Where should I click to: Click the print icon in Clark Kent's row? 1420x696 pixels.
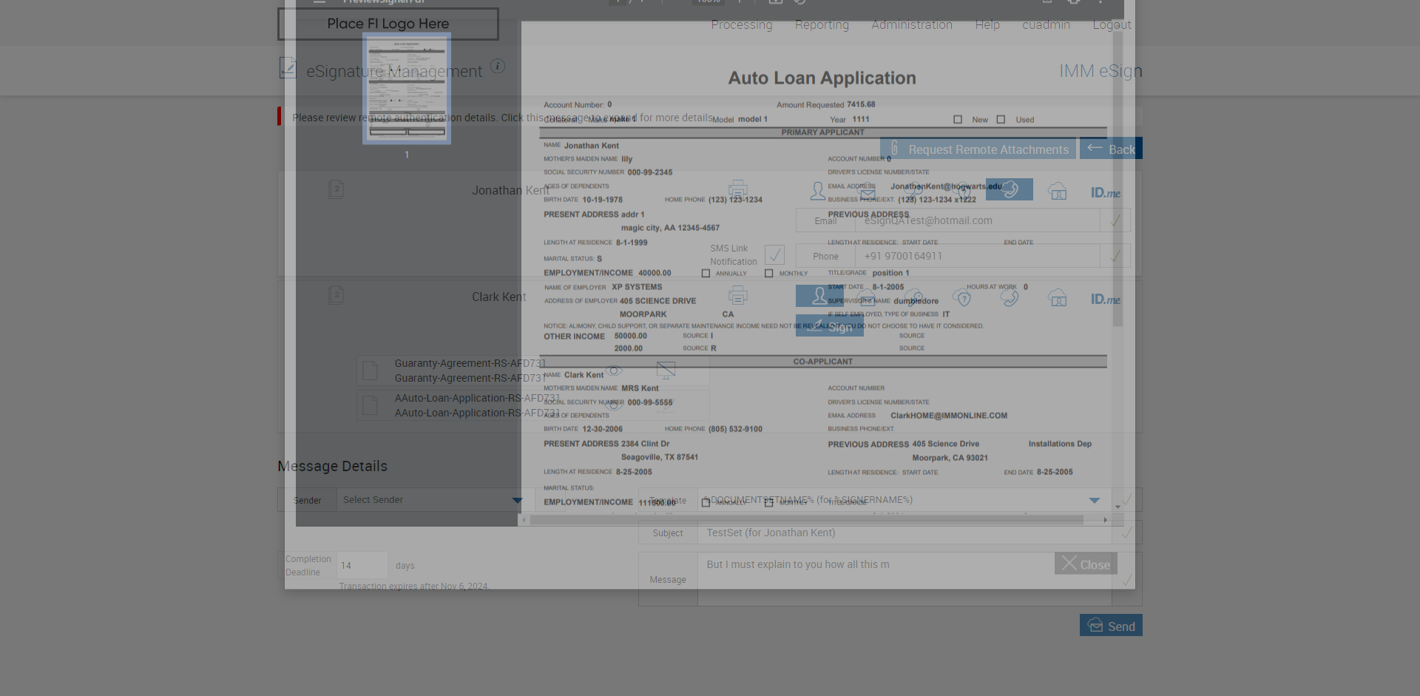click(737, 296)
